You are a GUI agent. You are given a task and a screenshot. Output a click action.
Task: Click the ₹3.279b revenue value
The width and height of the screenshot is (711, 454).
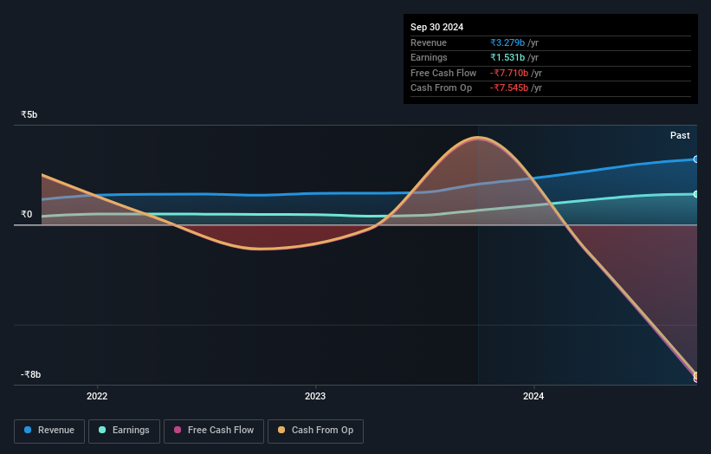tap(507, 42)
